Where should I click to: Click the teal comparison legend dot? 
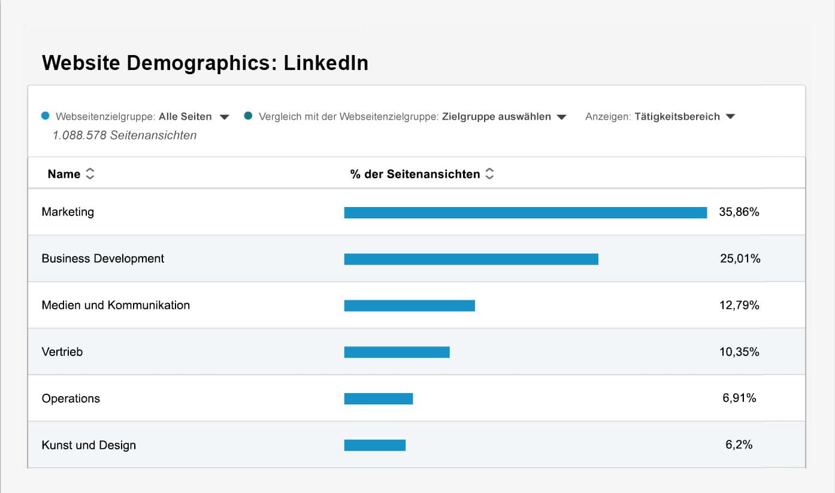point(249,116)
